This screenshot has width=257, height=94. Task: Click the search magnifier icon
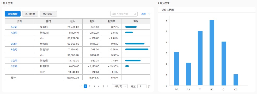[135, 14]
